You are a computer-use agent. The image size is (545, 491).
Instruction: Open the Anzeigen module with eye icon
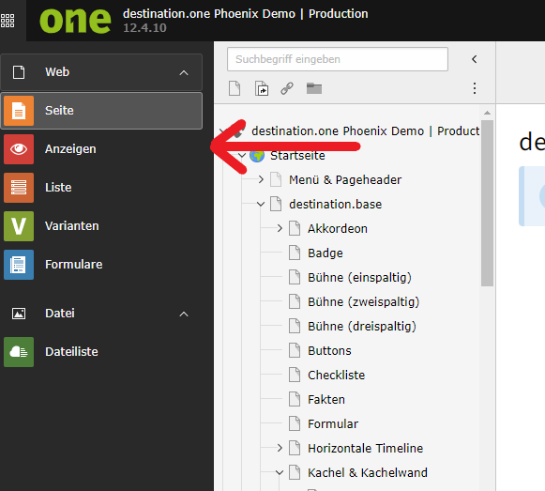click(x=101, y=149)
